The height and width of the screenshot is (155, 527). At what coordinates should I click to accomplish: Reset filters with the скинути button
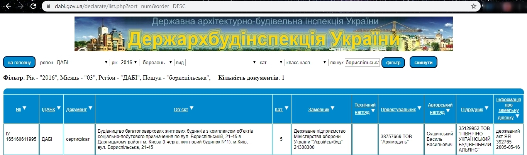(423, 62)
